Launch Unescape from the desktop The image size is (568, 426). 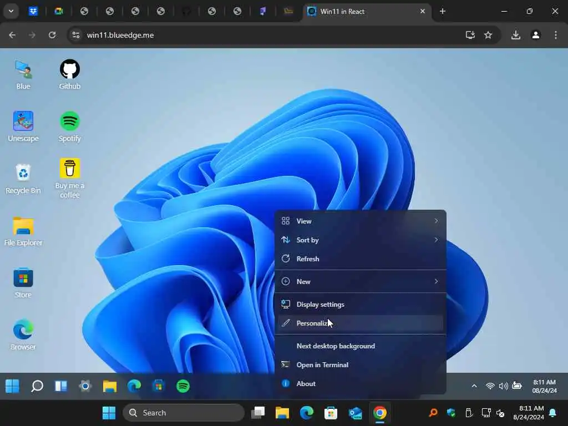point(23,127)
